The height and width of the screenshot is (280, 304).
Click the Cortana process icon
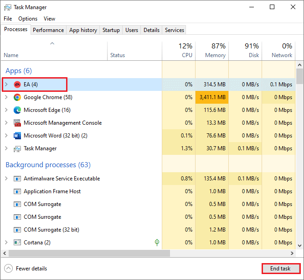(x=17, y=243)
